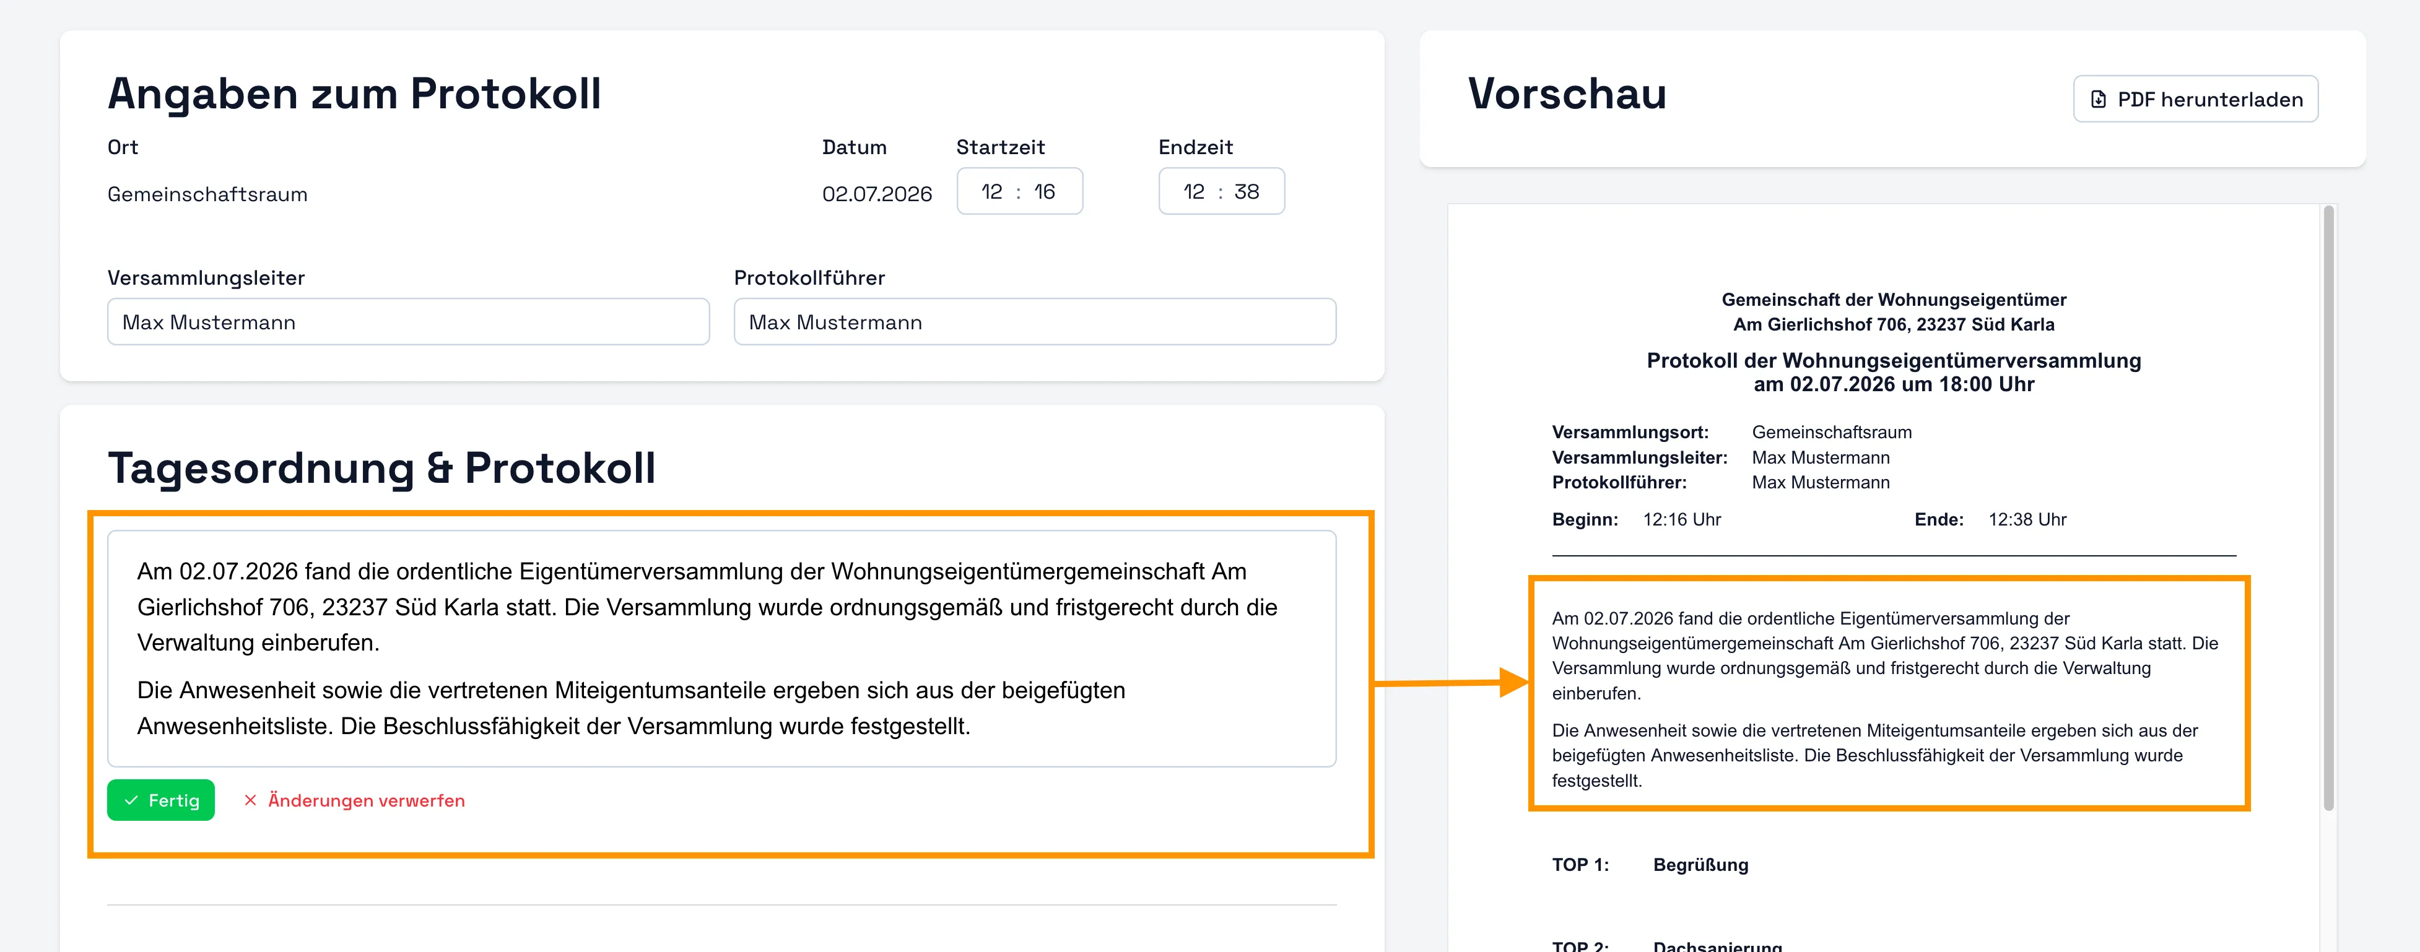Click the Vorschau section heading
Image resolution: width=2420 pixels, height=952 pixels.
click(x=1567, y=94)
